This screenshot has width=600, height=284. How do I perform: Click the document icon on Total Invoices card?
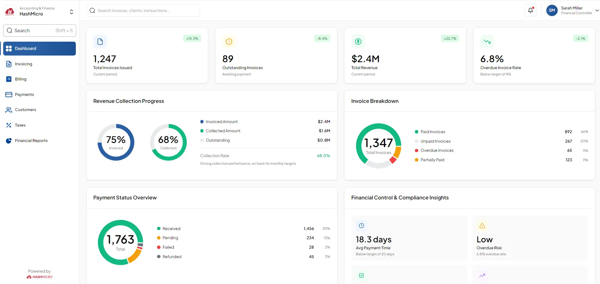[100, 42]
